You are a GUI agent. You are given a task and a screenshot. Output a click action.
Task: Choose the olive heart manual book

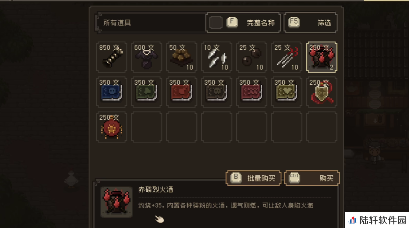tap(286, 92)
